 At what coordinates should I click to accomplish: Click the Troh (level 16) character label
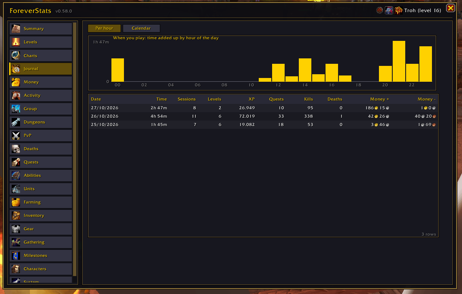coord(422,10)
